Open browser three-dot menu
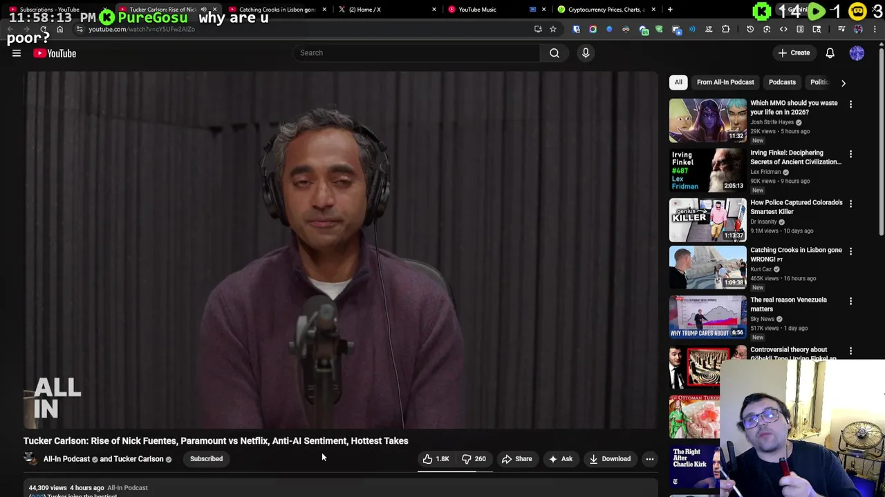This screenshot has height=497, width=885. (x=875, y=29)
